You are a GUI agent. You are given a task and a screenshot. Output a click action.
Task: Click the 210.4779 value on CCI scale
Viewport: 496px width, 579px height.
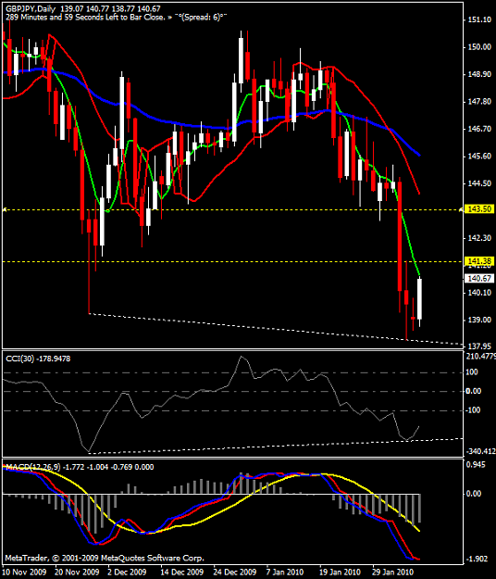tap(481, 357)
